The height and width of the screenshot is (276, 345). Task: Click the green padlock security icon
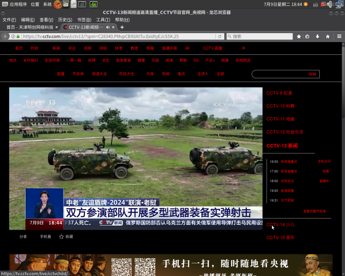(18, 37)
